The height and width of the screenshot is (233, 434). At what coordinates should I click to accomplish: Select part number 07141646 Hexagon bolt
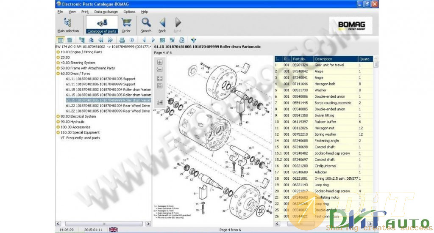pyautogui.click(x=324, y=84)
